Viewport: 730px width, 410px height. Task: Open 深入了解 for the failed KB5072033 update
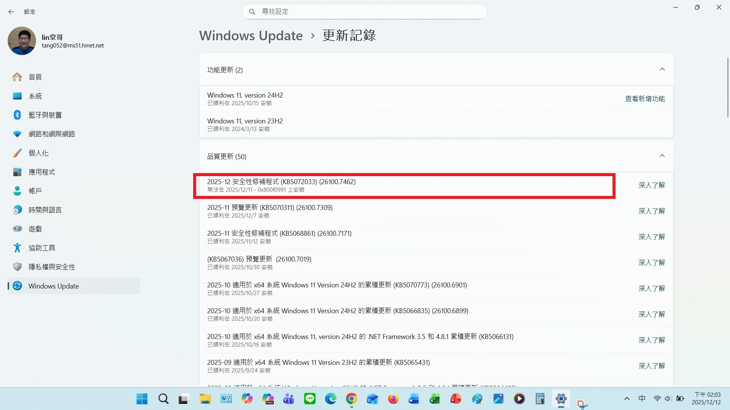click(x=651, y=185)
